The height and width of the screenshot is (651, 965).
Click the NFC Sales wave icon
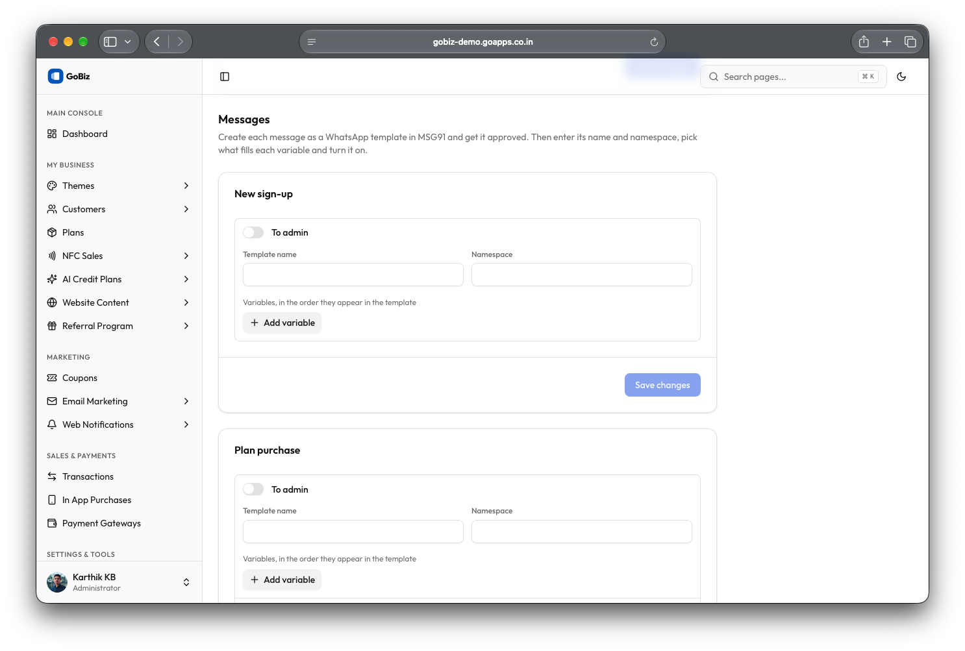coord(52,256)
